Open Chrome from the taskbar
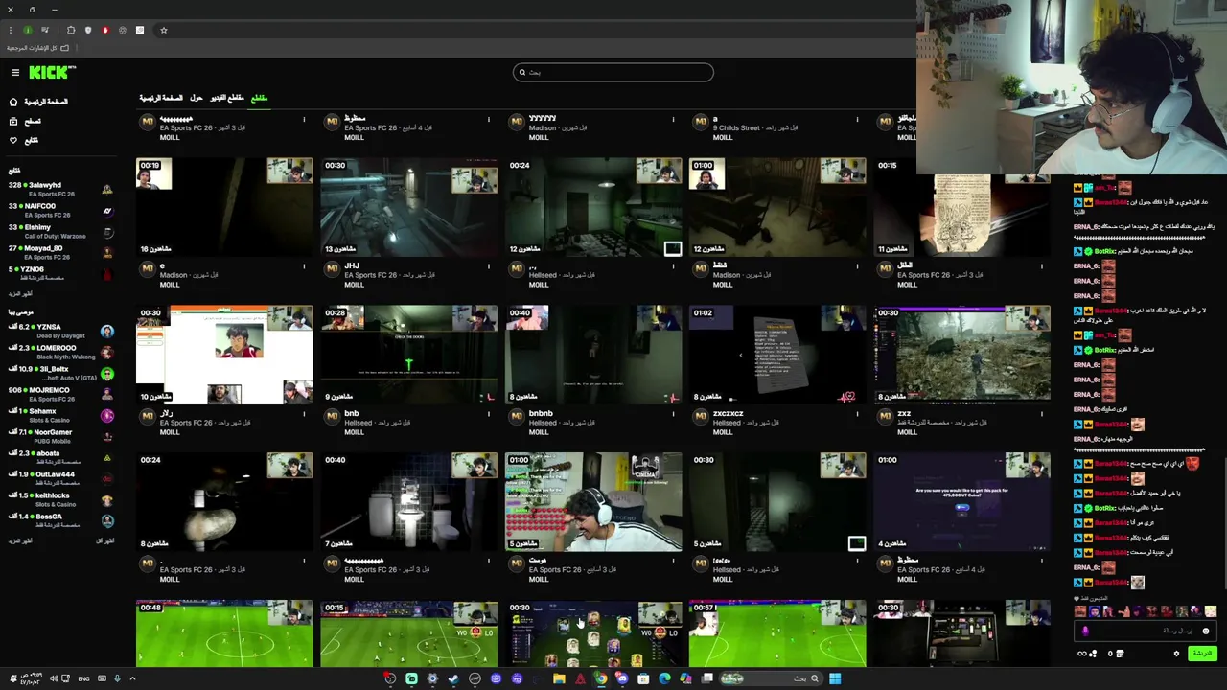Screen dimensions: 1227x690 [x=601, y=678]
